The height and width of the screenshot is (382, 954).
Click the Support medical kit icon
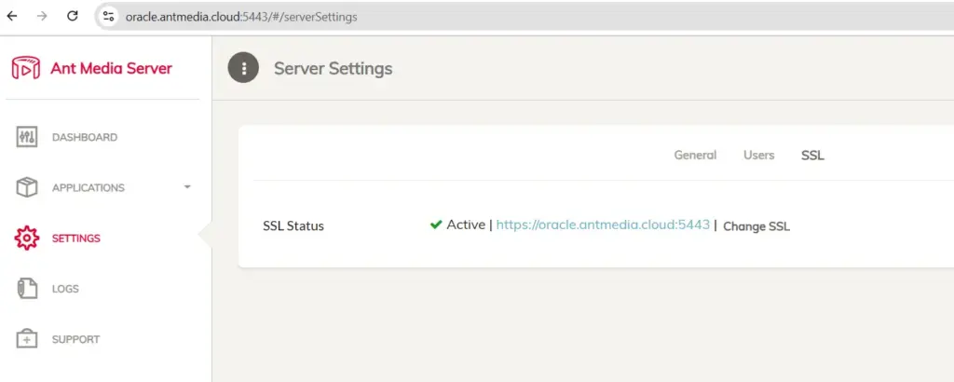(27, 339)
